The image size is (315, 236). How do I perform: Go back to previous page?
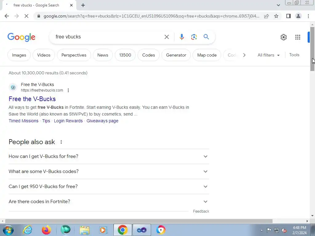tap(7, 16)
